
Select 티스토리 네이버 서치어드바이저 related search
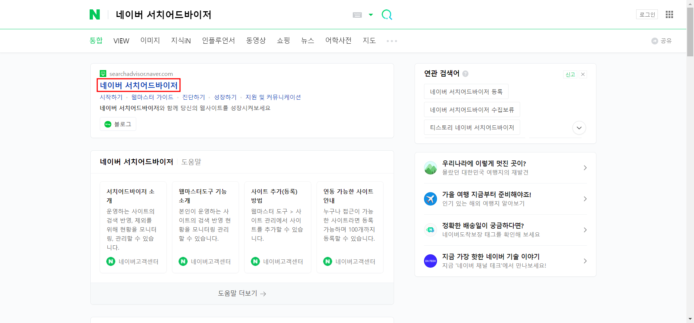[472, 127]
